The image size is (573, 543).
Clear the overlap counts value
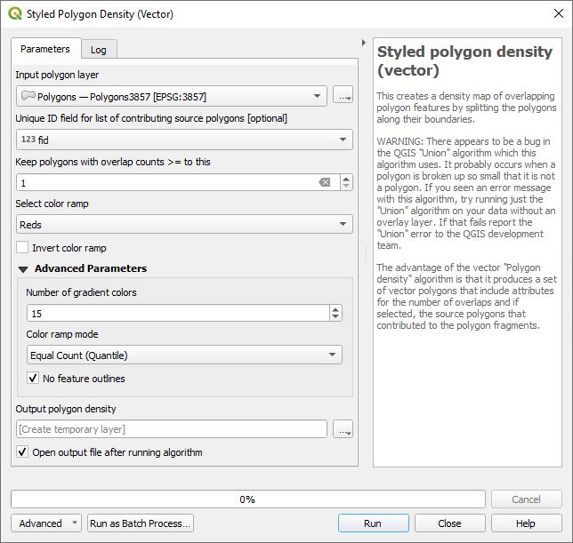325,182
